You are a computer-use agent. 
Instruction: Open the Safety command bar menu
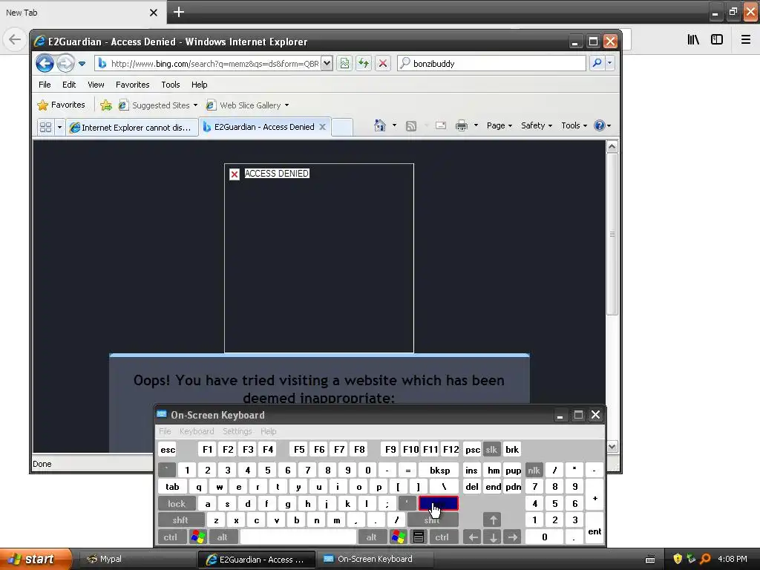tap(536, 125)
